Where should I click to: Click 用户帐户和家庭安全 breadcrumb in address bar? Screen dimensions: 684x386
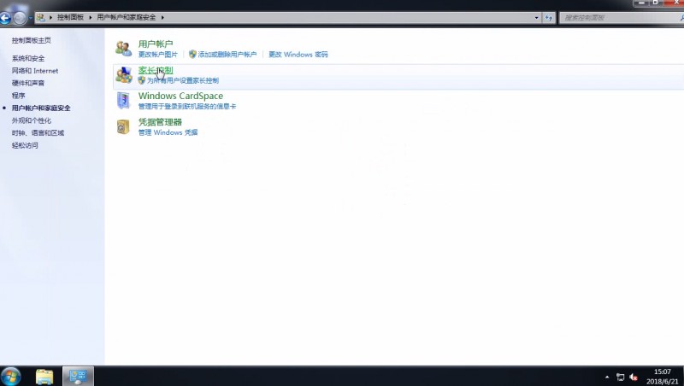click(x=126, y=17)
